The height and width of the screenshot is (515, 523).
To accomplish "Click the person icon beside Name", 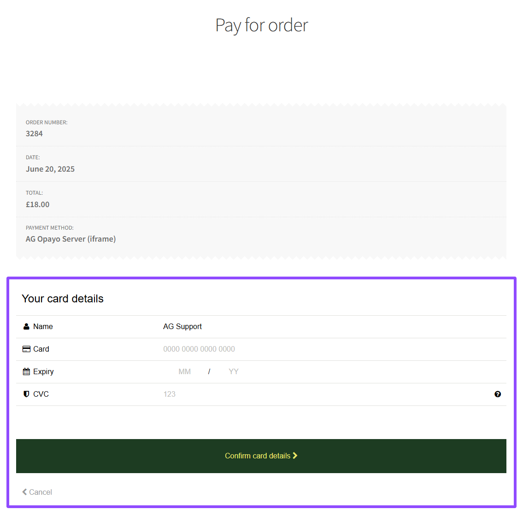I will [x=26, y=326].
